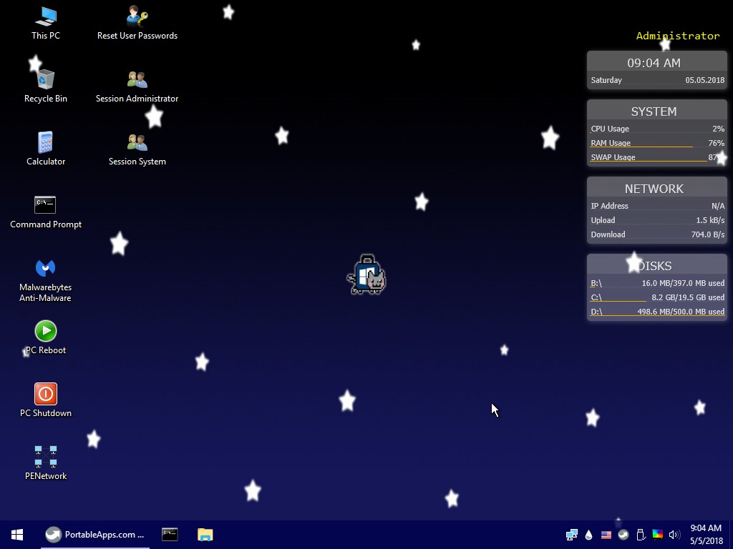This screenshot has height=549, width=733.
Task: Open the Command Prompt taskbar icon
Action: point(170,535)
